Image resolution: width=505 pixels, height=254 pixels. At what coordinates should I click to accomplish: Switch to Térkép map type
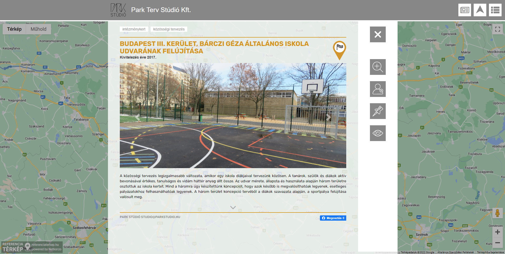(x=14, y=29)
